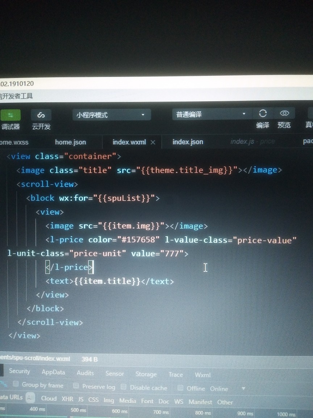Enable the Disable cache checkbox
The image size is (313, 418).
pos(124,387)
